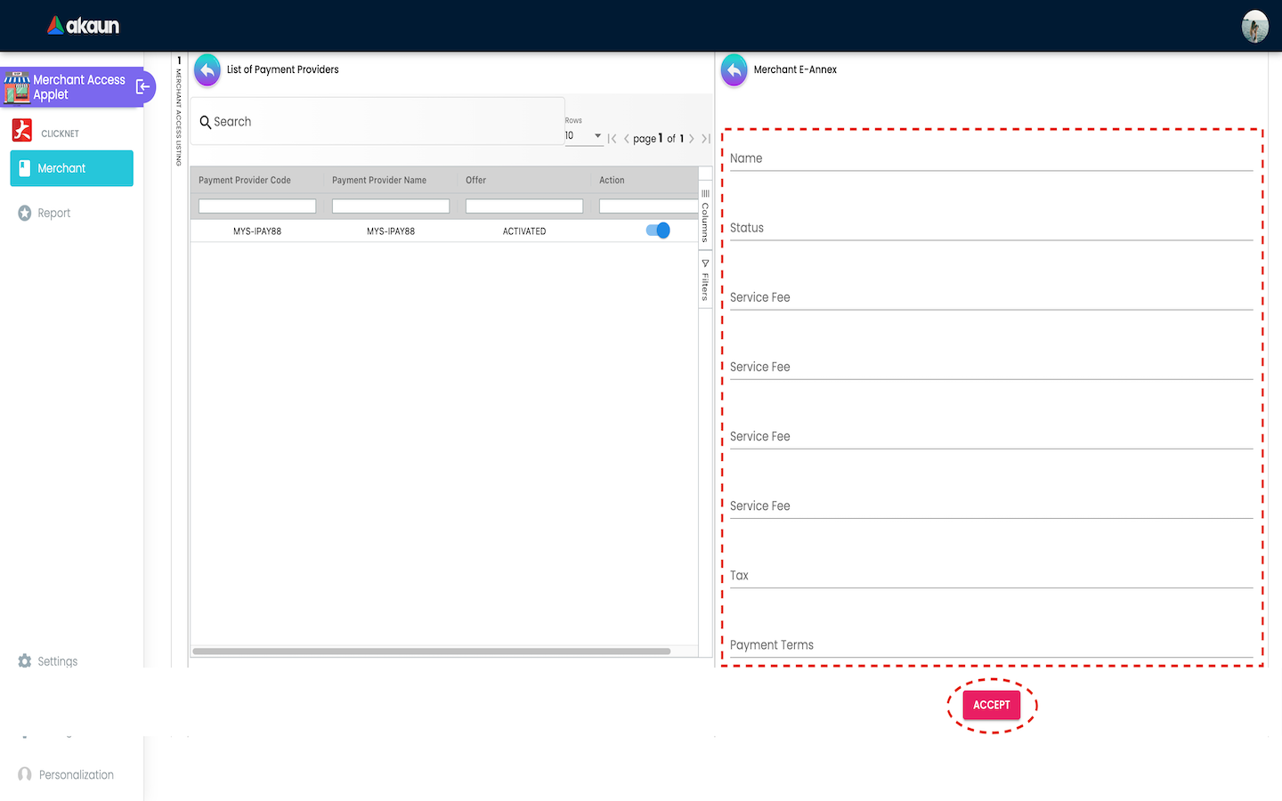Go to the last page
The width and height of the screenshot is (1282, 801).
point(705,139)
